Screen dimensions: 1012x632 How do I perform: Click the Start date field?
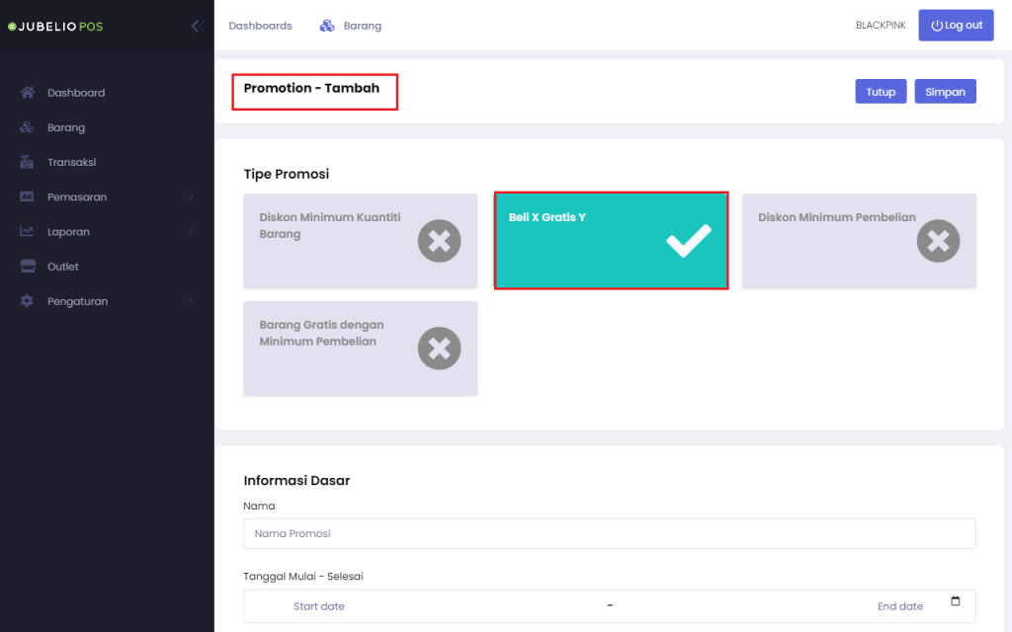pos(319,606)
